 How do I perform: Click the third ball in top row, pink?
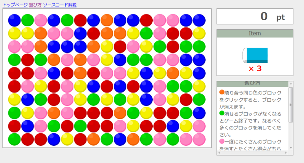(41, 20)
